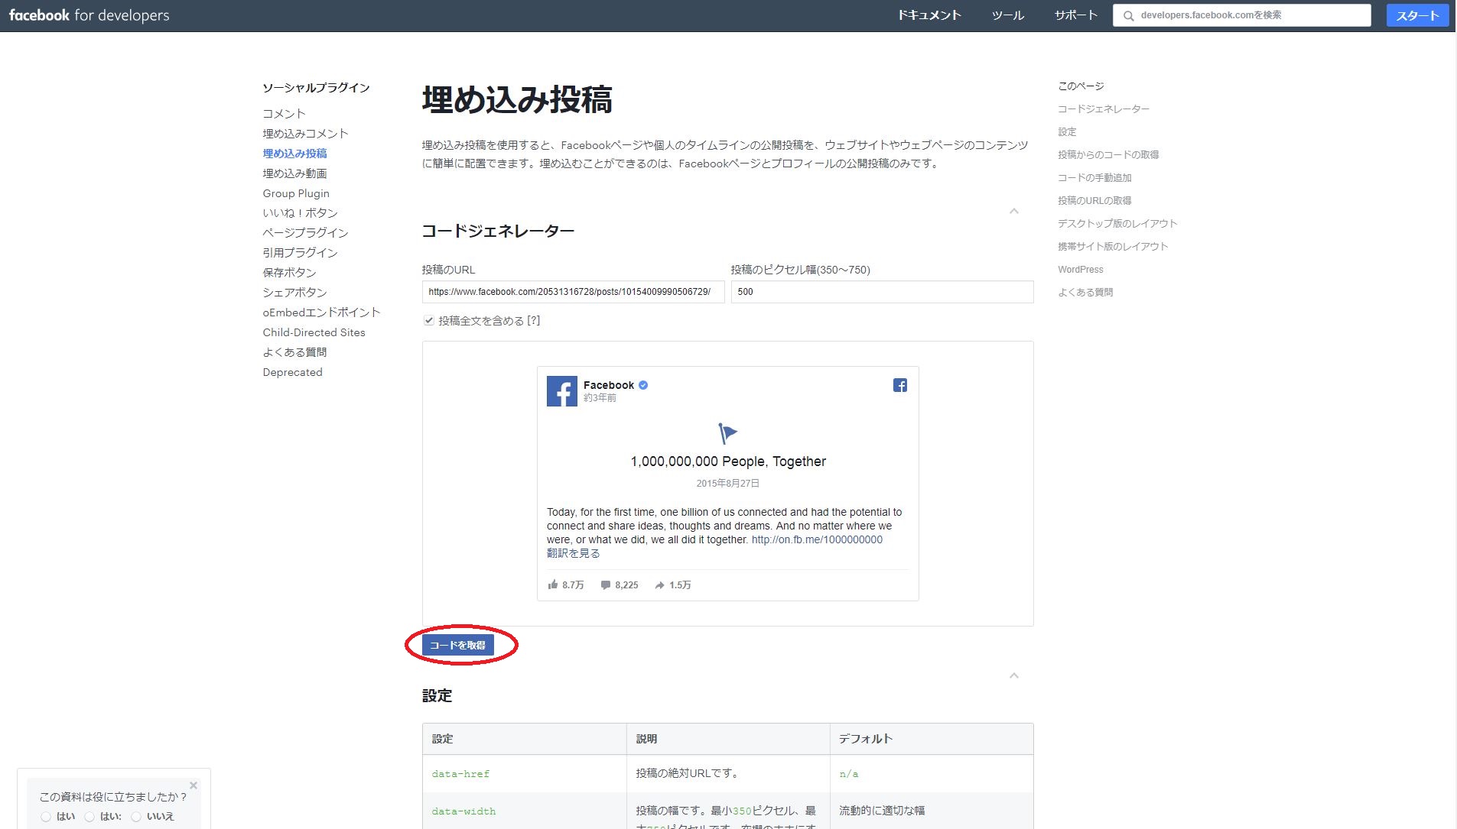Dismiss the feedback survey with X
Screen dimensions: 1457x829
(x=194, y=785)
